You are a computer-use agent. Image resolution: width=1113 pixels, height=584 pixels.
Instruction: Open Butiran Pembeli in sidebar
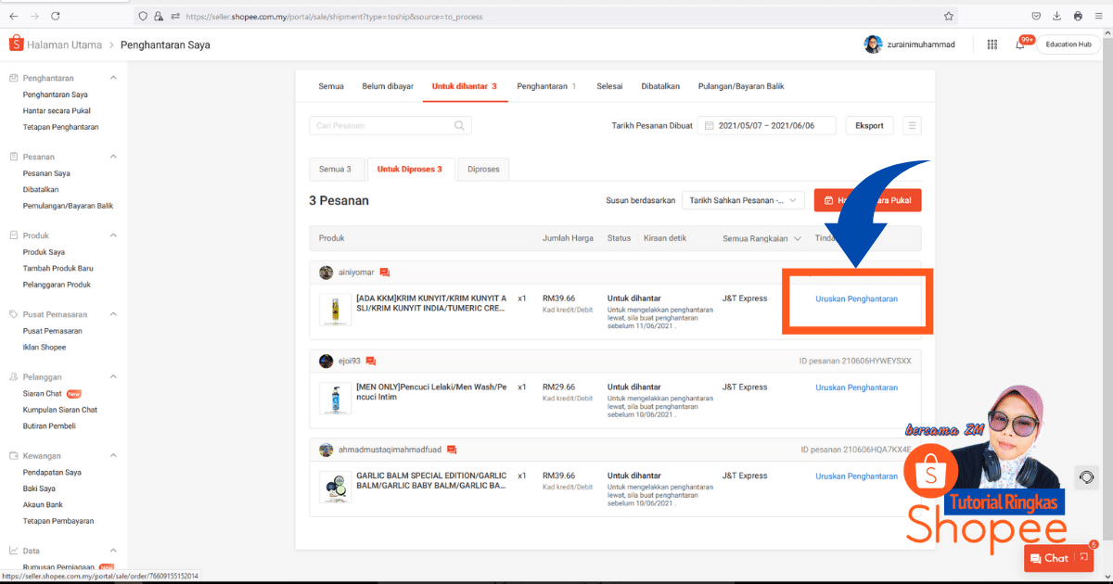49,425
